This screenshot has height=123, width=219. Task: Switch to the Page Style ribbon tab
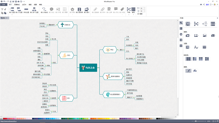[17, 5]
